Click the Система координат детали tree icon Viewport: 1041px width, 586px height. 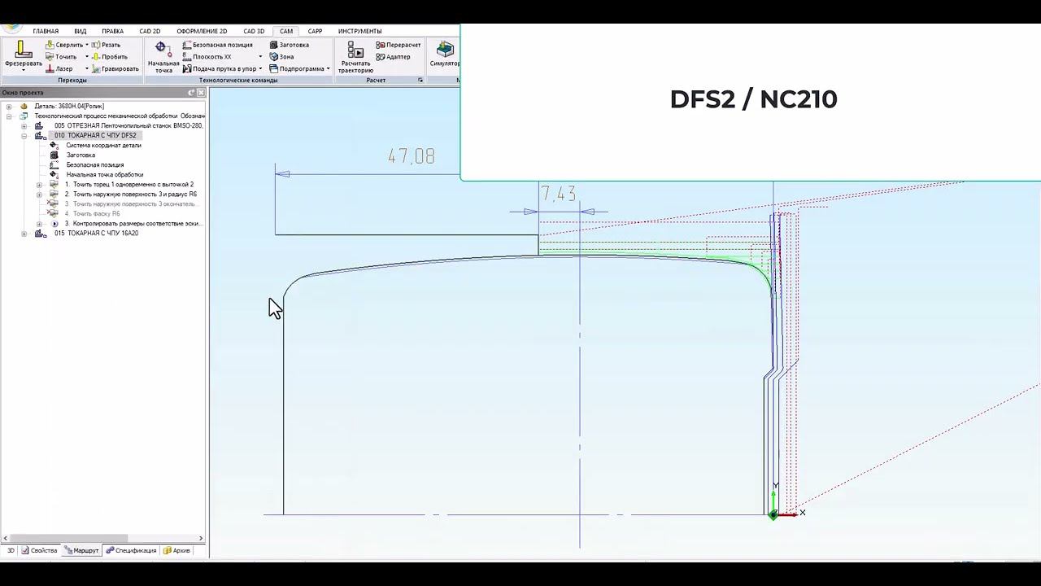tap(54, 145)
